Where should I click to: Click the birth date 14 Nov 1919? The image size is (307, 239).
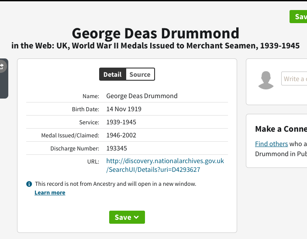[x=124, y=109]
